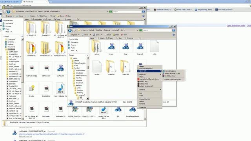Image resolution: width=251 pixels, height=141 pixels.
Task: Collapse Folders pane in bin window
Action: 87,55
